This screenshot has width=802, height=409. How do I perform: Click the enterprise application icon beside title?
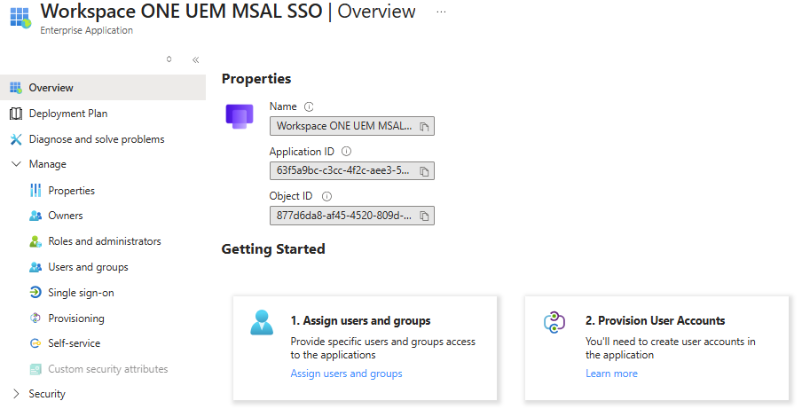pyautogui.click(x=20, y=18)
